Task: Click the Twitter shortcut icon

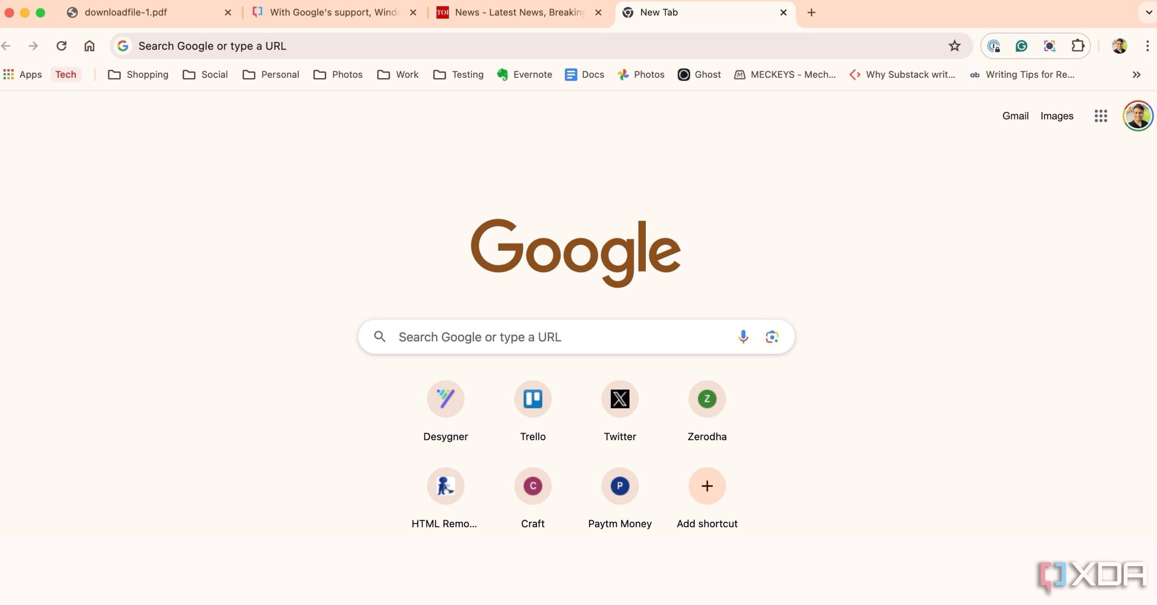Action: coord(620,399)
